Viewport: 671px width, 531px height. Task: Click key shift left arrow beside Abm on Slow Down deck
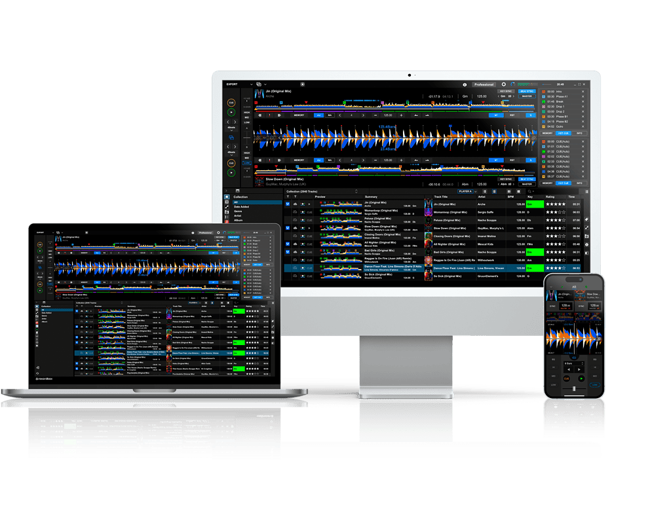(x=499, y=184)
